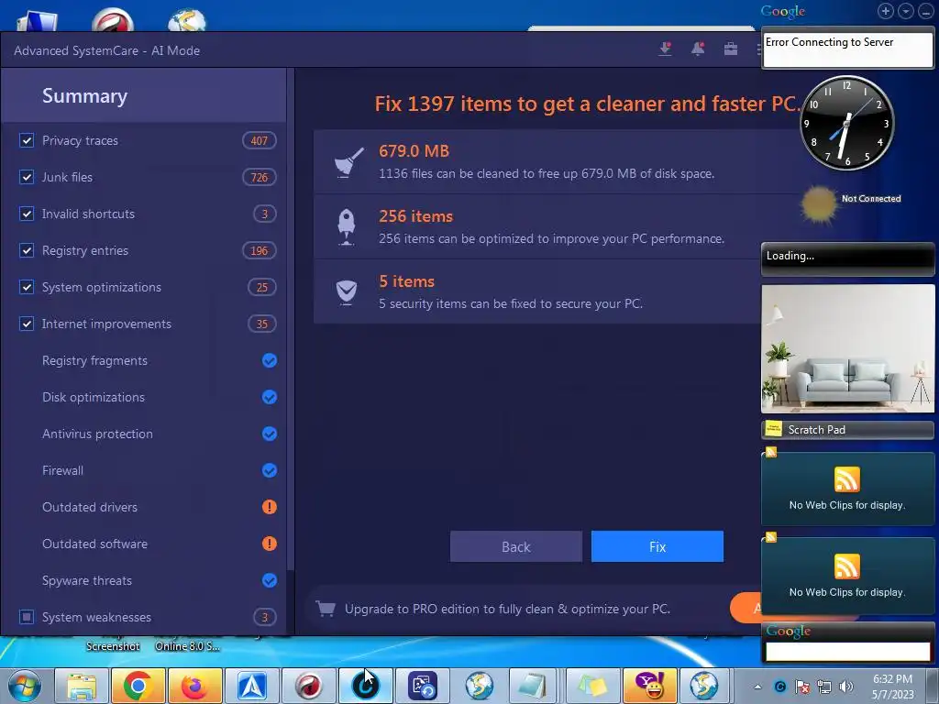Launch Google Chrome from the taskbar
Viewport: 939px width, 704px height.
[x=138, y=686]
